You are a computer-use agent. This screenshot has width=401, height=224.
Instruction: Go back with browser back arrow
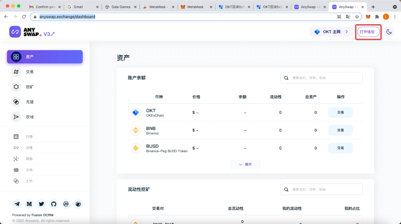click(6, 17)
